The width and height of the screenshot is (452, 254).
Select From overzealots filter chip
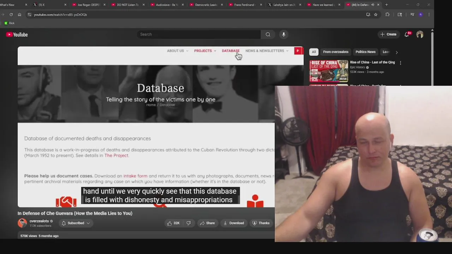335,52
